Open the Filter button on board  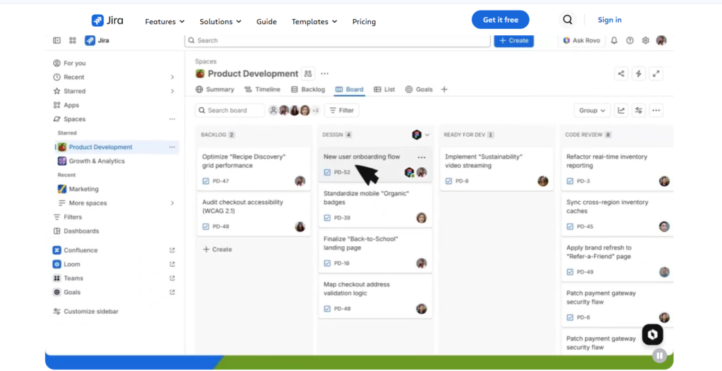point(342,111)
